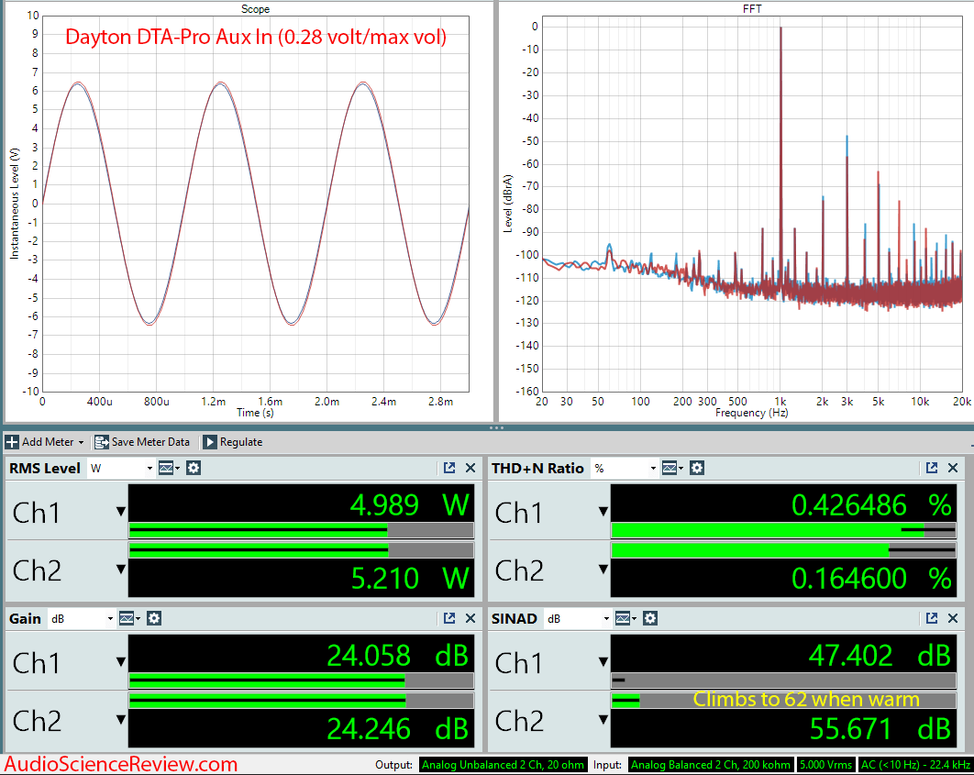974x775 pixels.
Task: Select Gain Ch1 reading 24.058 dB
Action: (x=397, y=655)
